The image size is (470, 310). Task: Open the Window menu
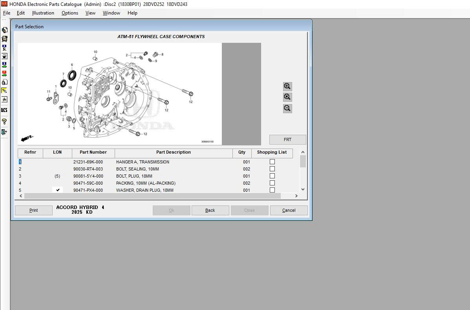(x=112, y=13)
